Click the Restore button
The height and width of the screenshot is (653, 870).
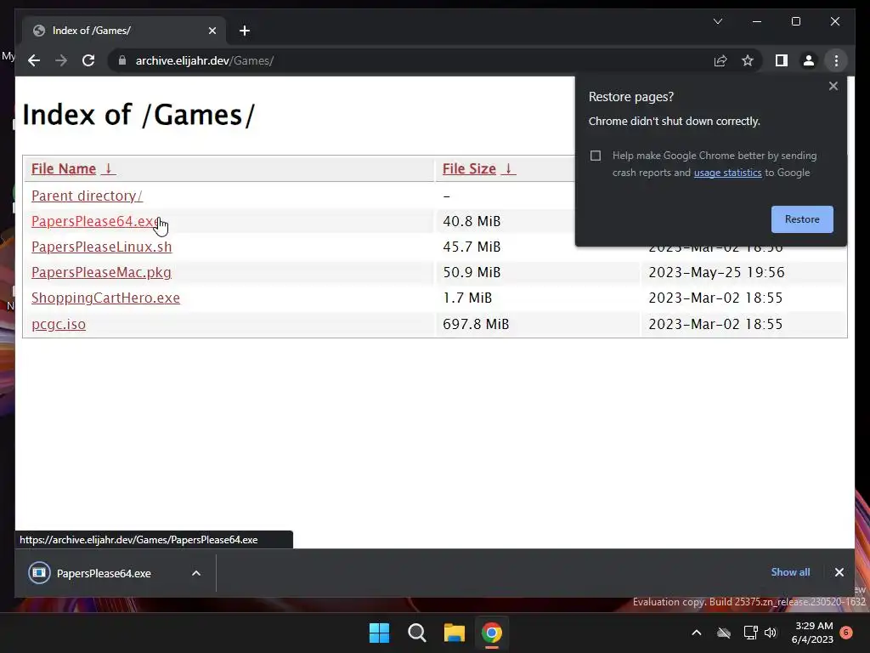tap(802, 219)
